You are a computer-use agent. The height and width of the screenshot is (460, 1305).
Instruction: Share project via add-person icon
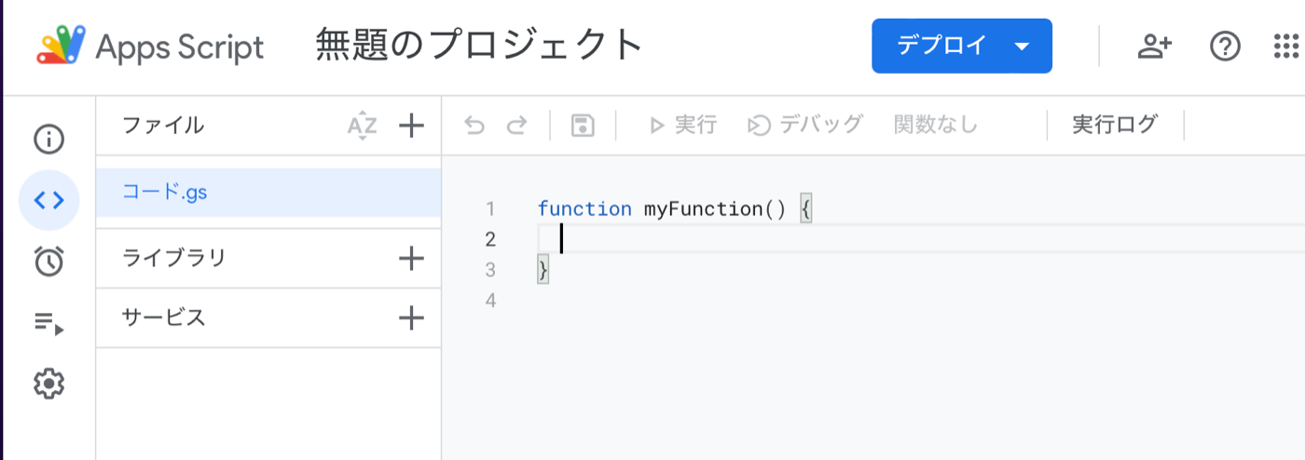click(1155, 46)
